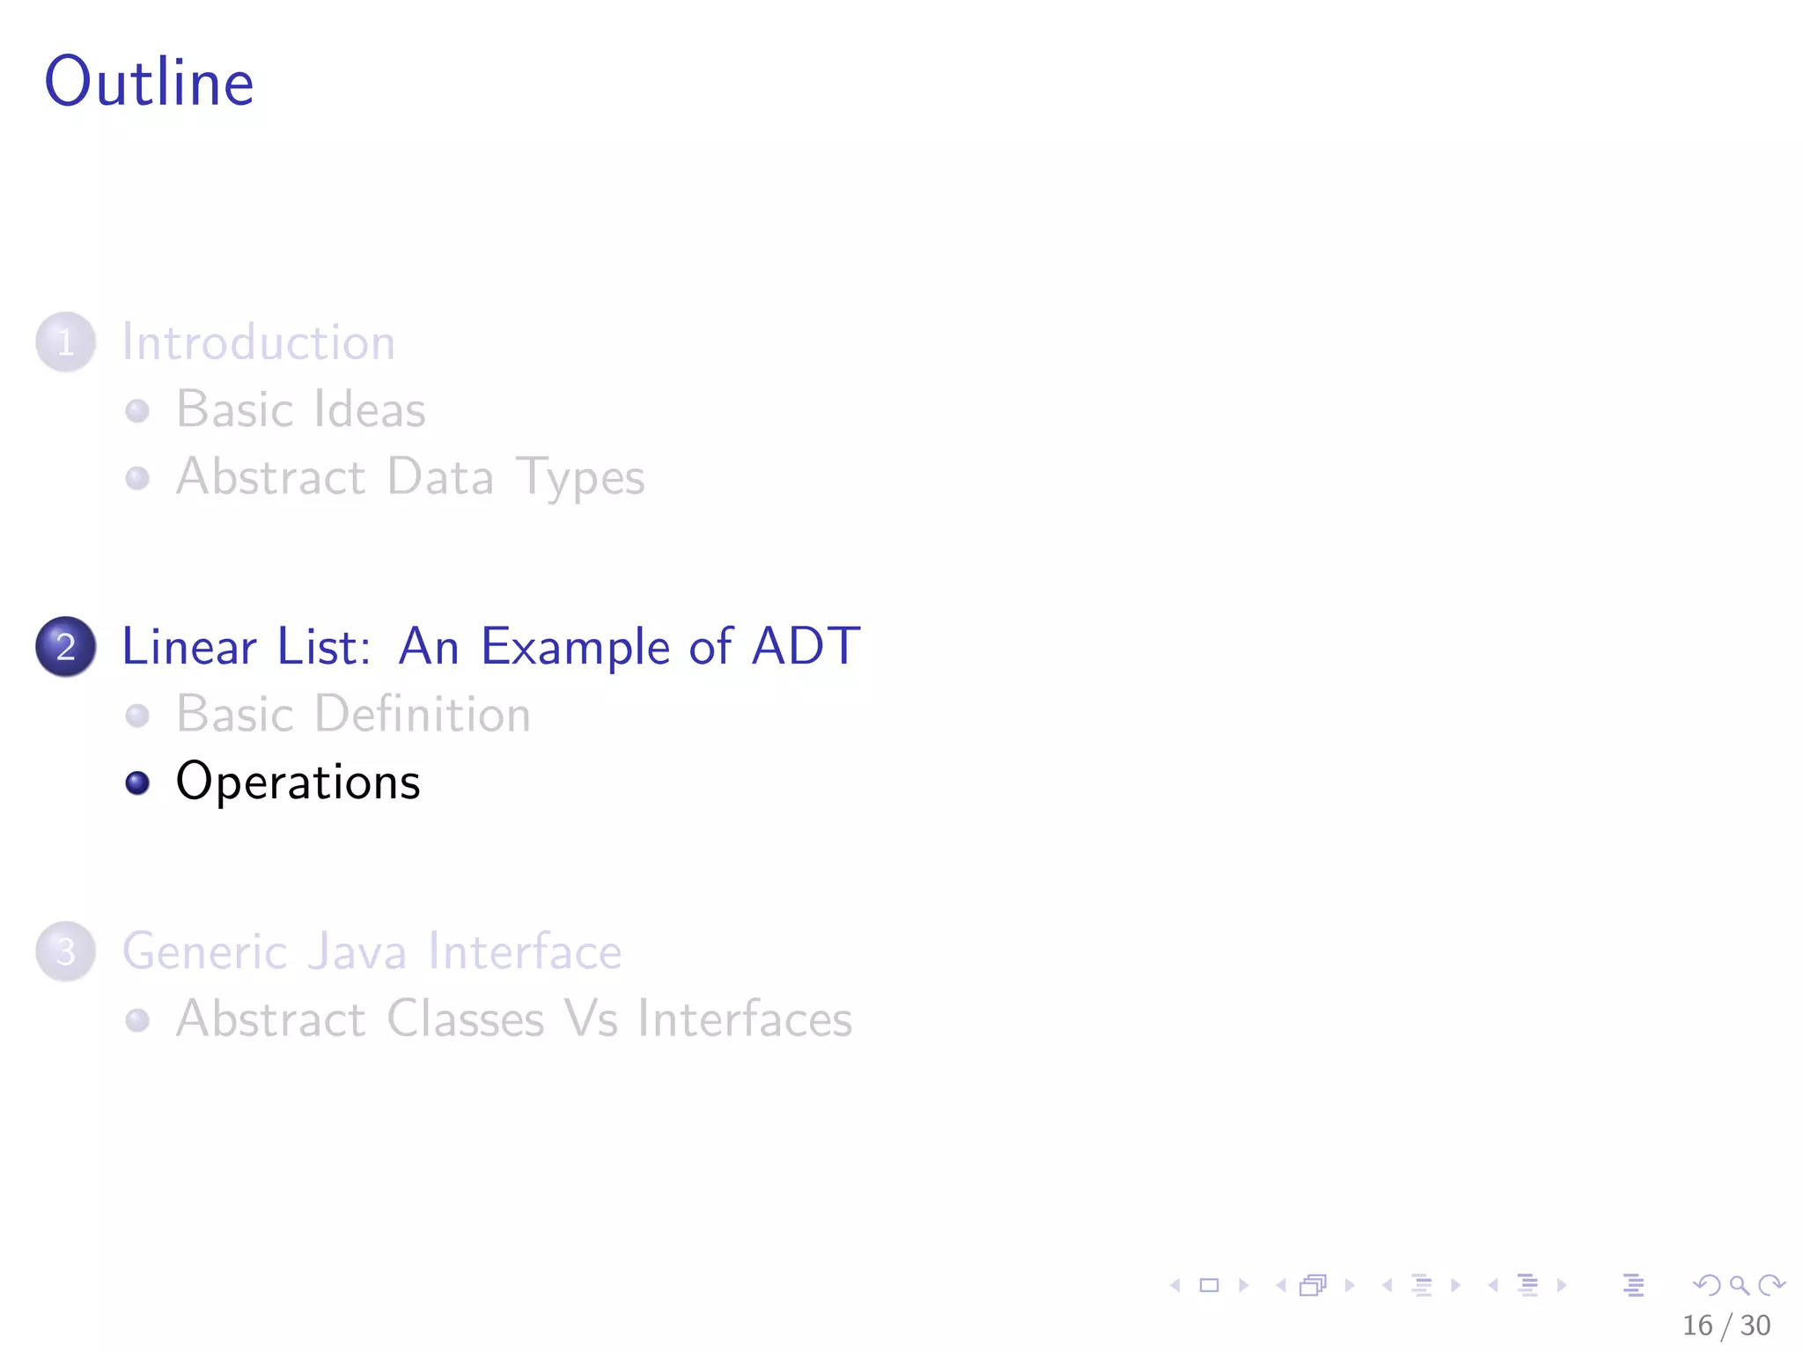
Task: Open the Operations subsection link
Action: 298,782
